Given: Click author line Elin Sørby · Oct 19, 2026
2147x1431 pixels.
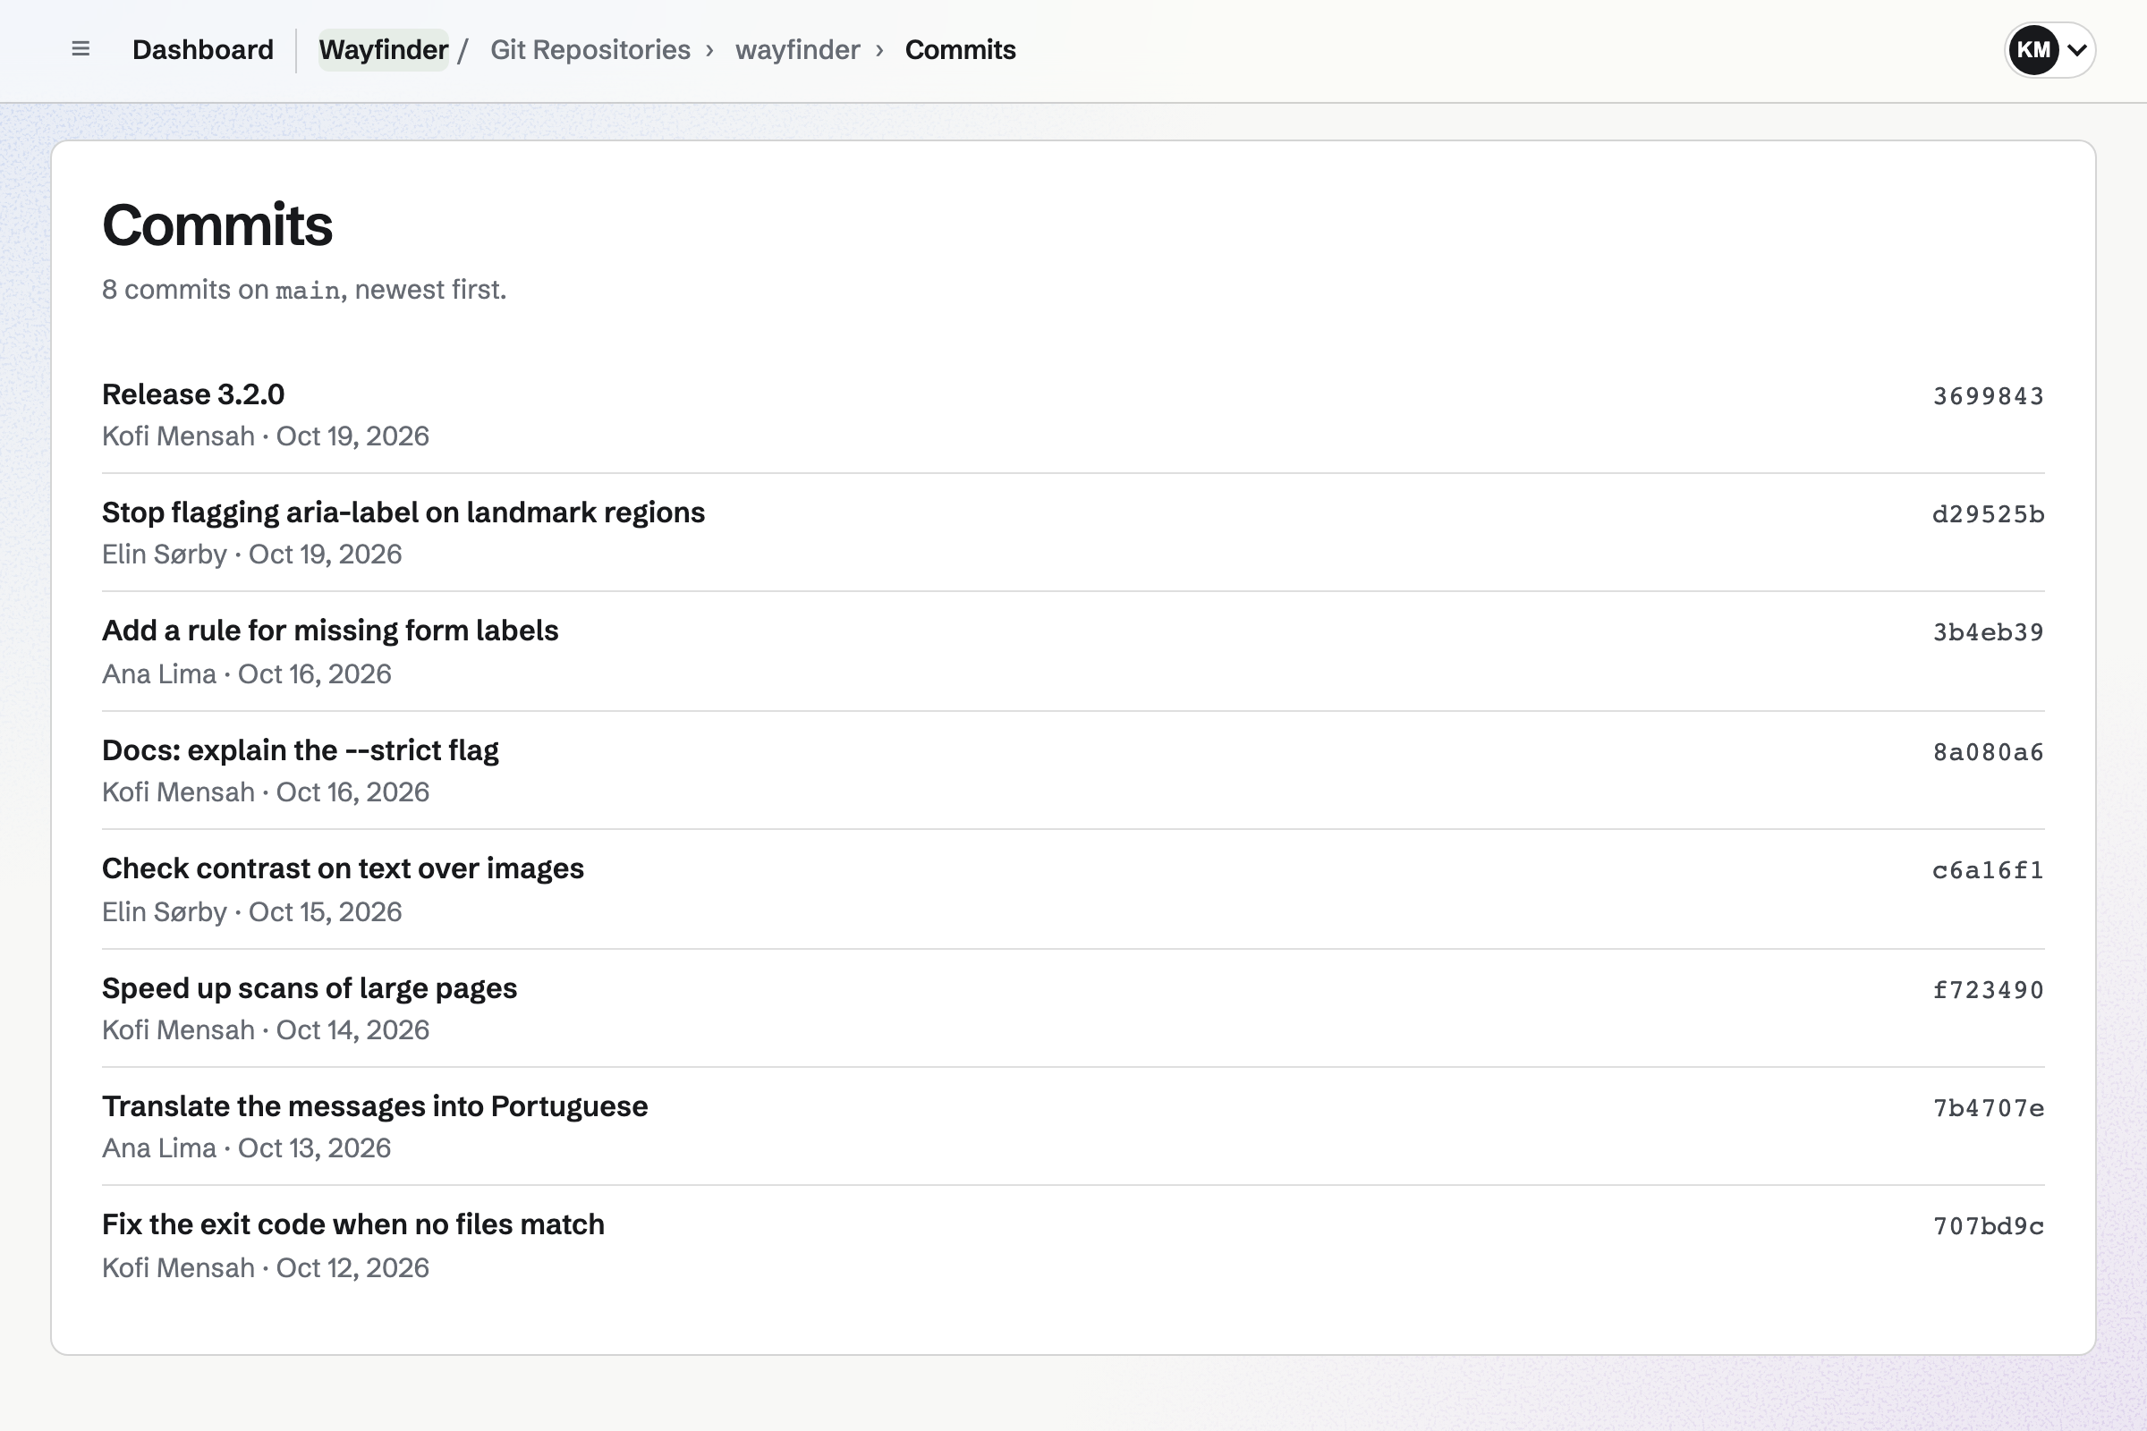Looking at the screenshot, I should click(252, 555).
